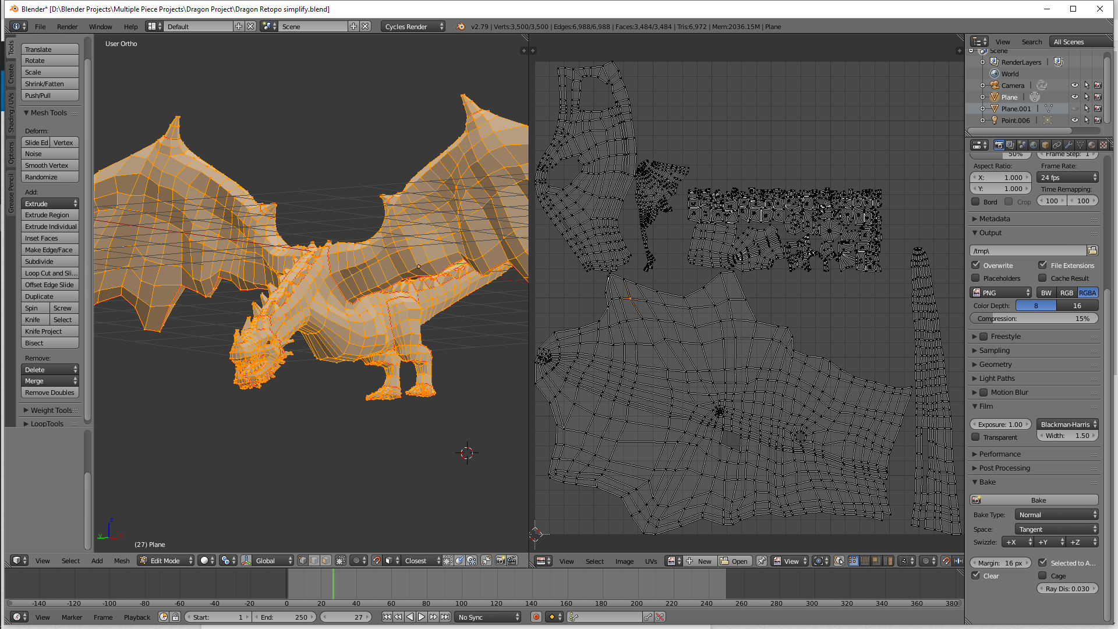
Task: Switch to the Shading / UVs tool shelf tab
Action: [x=10, y=113]
